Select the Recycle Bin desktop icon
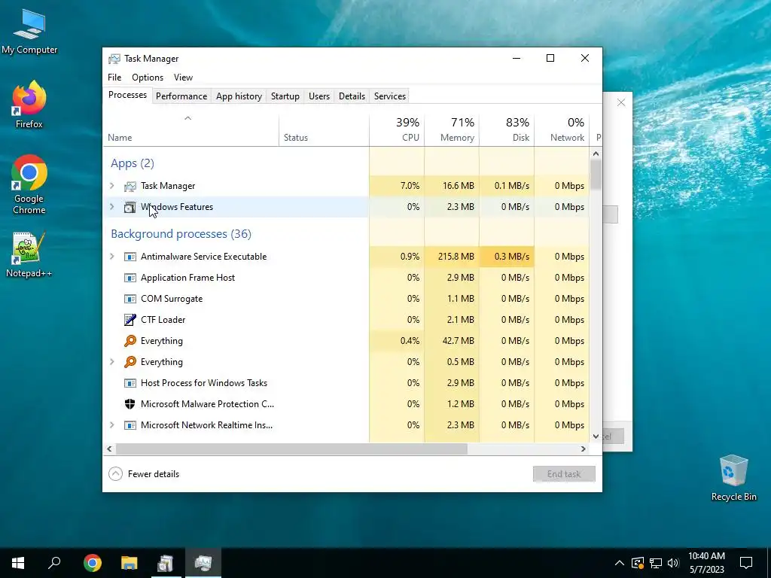This screenshot has width=771, height=578. (x=733, y=478)
